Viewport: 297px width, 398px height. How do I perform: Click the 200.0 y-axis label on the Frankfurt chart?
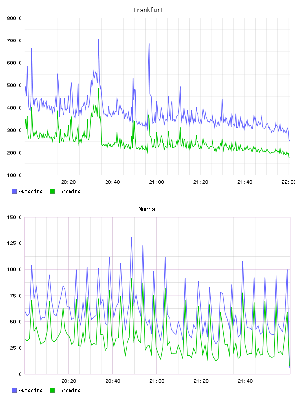14,153
